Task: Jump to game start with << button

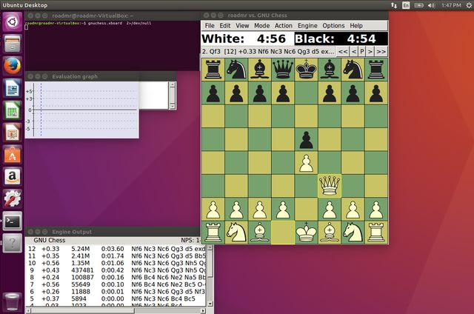Action: (343, 52)
